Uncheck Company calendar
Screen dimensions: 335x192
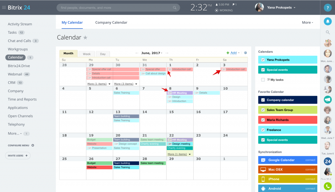[x=263, y=100]
